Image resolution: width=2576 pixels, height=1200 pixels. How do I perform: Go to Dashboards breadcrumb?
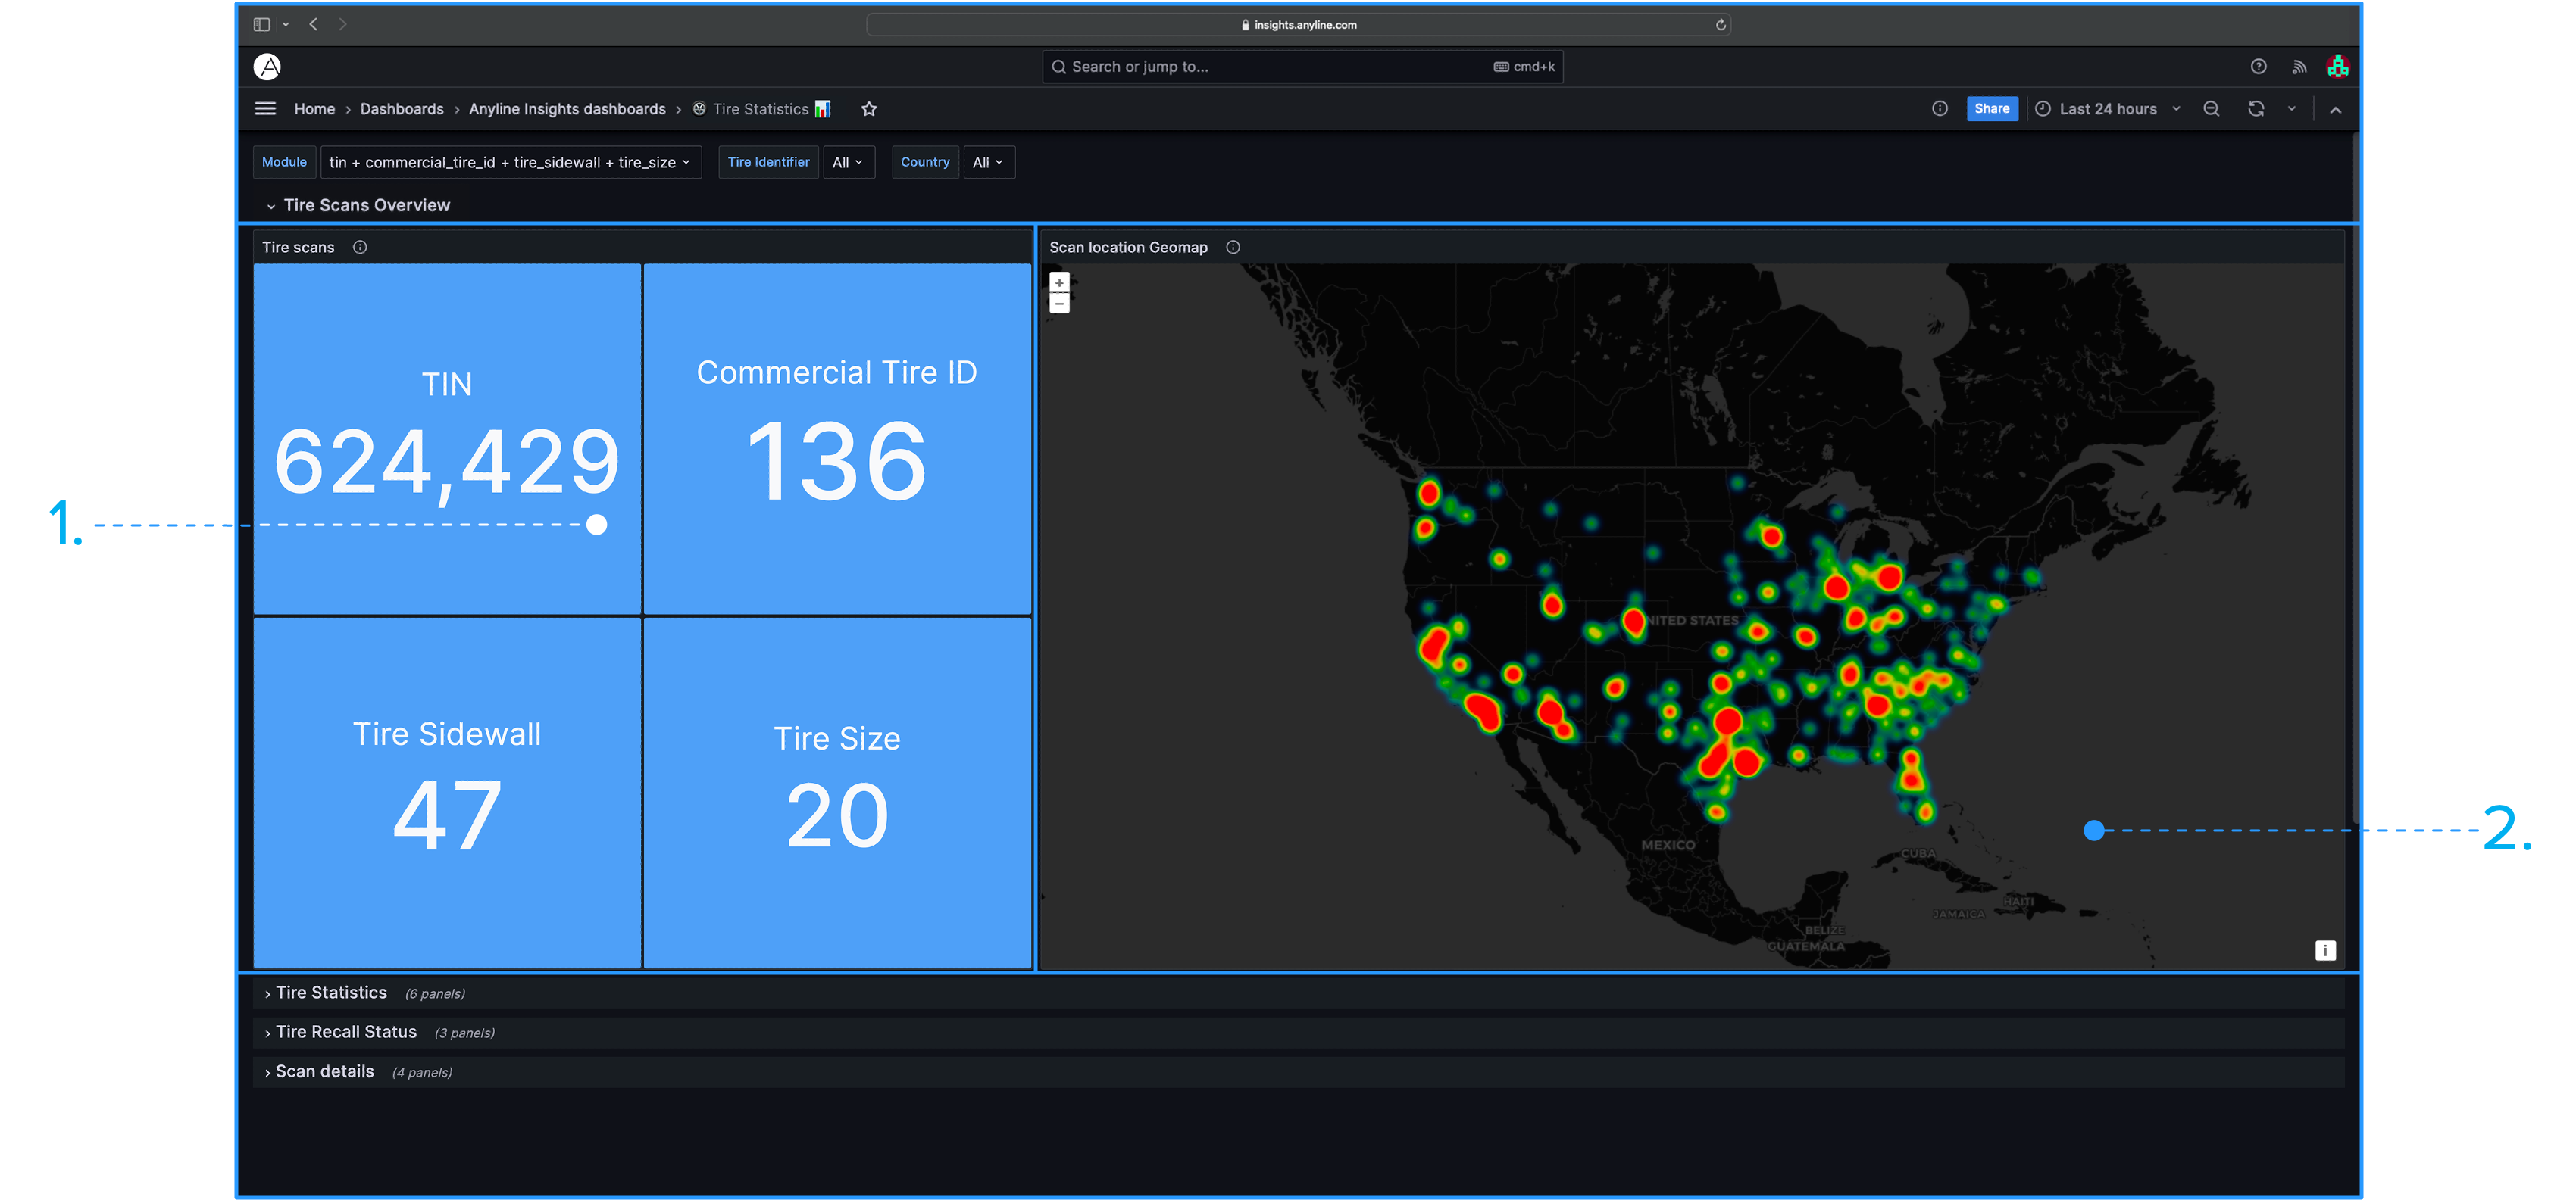[401, 109]
